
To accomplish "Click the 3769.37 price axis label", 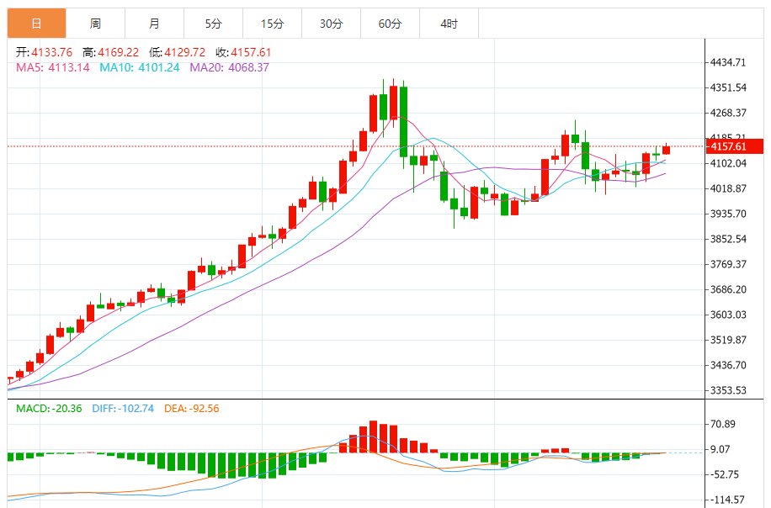I will [728, 264].
